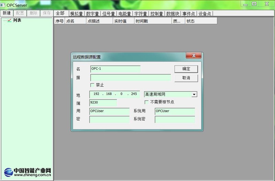The height and width of the screenshot is (181, 275).
Task: Click the name field containing OPC-1
Action: 115,69
